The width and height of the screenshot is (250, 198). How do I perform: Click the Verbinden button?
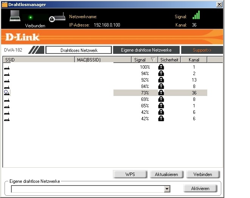point(203,174)
